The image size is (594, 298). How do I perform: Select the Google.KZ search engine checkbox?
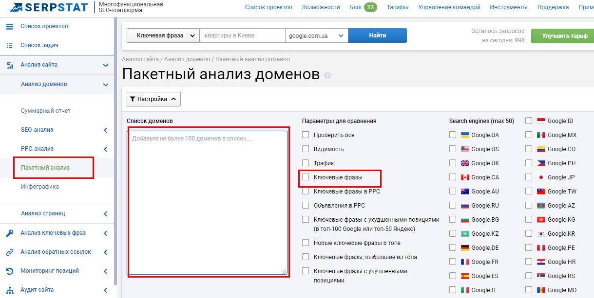(x=453, y=234)
